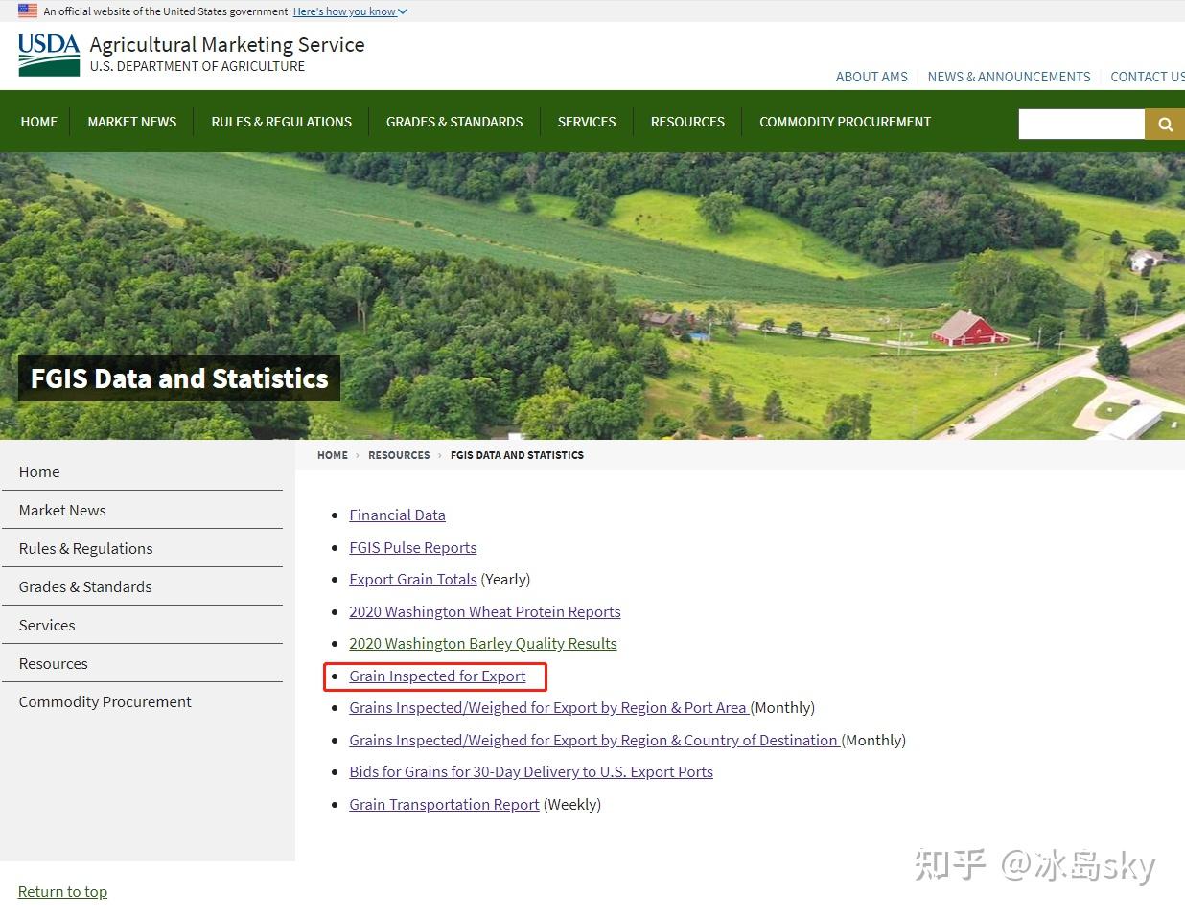Screen dimensions: 1185x916
Task: Open the Grain Inspected for Export link
Action: click(437, 676)
